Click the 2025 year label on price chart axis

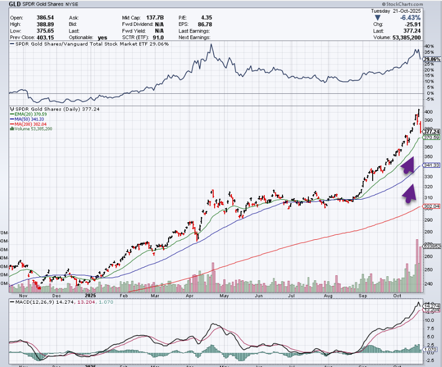pyautogui.click(x=91, y=295)
